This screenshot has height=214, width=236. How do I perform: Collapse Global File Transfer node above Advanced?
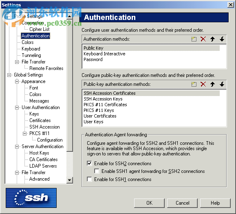[17, 173]
